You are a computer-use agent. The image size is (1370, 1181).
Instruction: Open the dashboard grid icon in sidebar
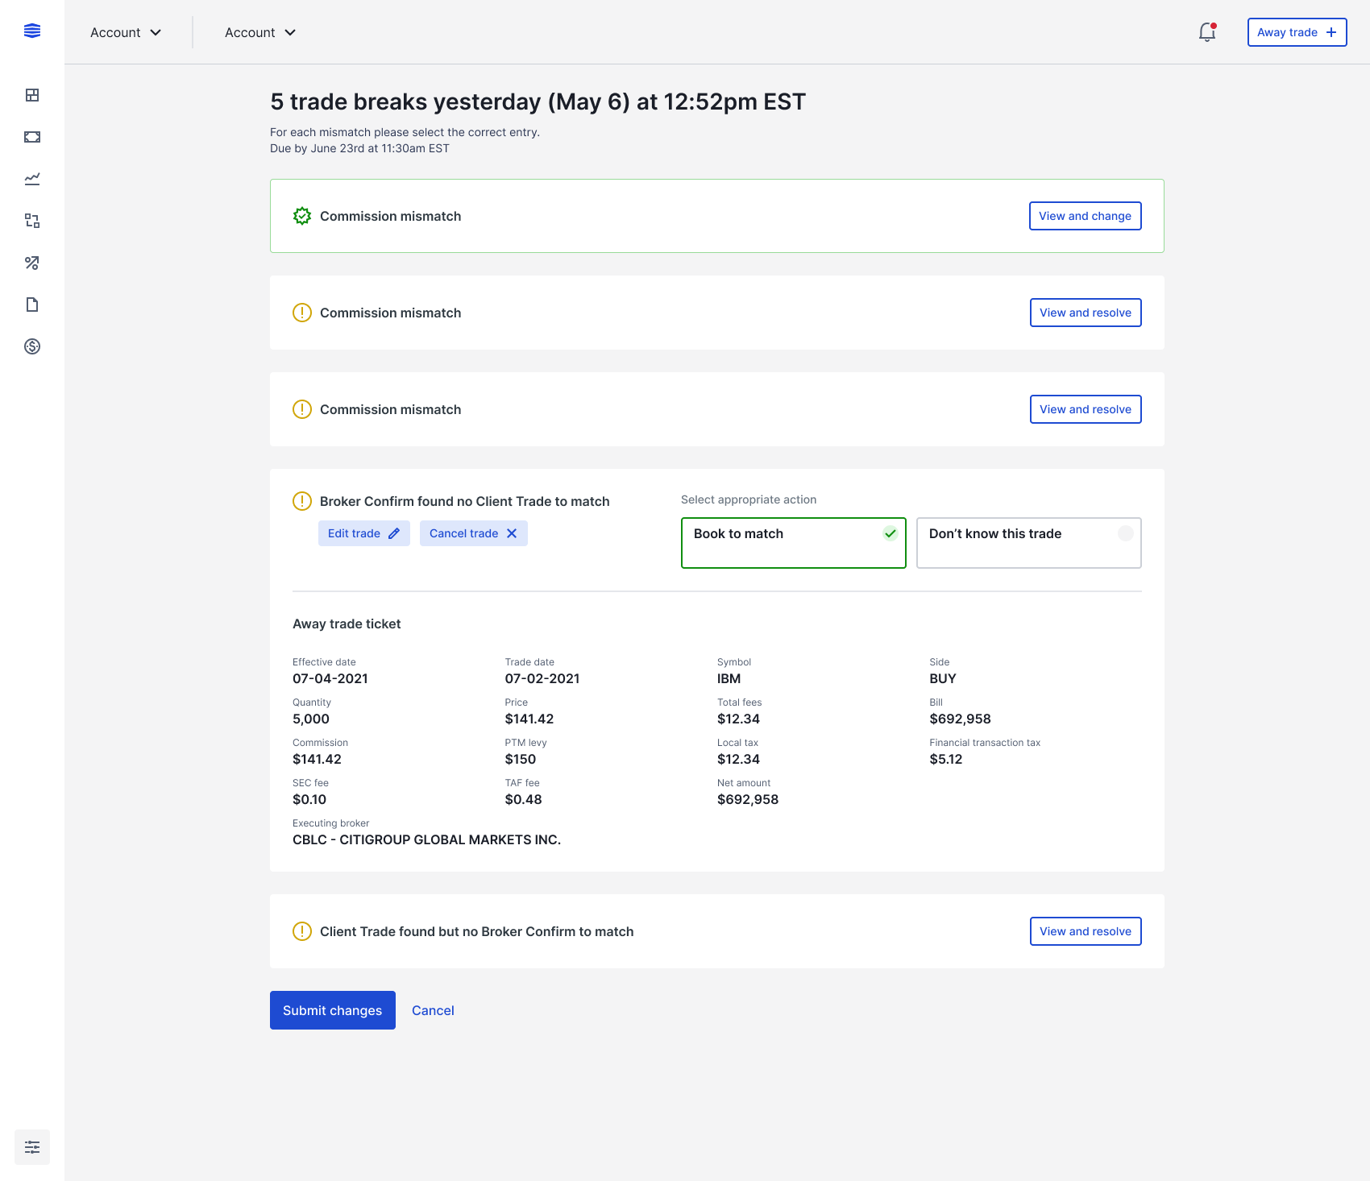(x=32, y=94)
